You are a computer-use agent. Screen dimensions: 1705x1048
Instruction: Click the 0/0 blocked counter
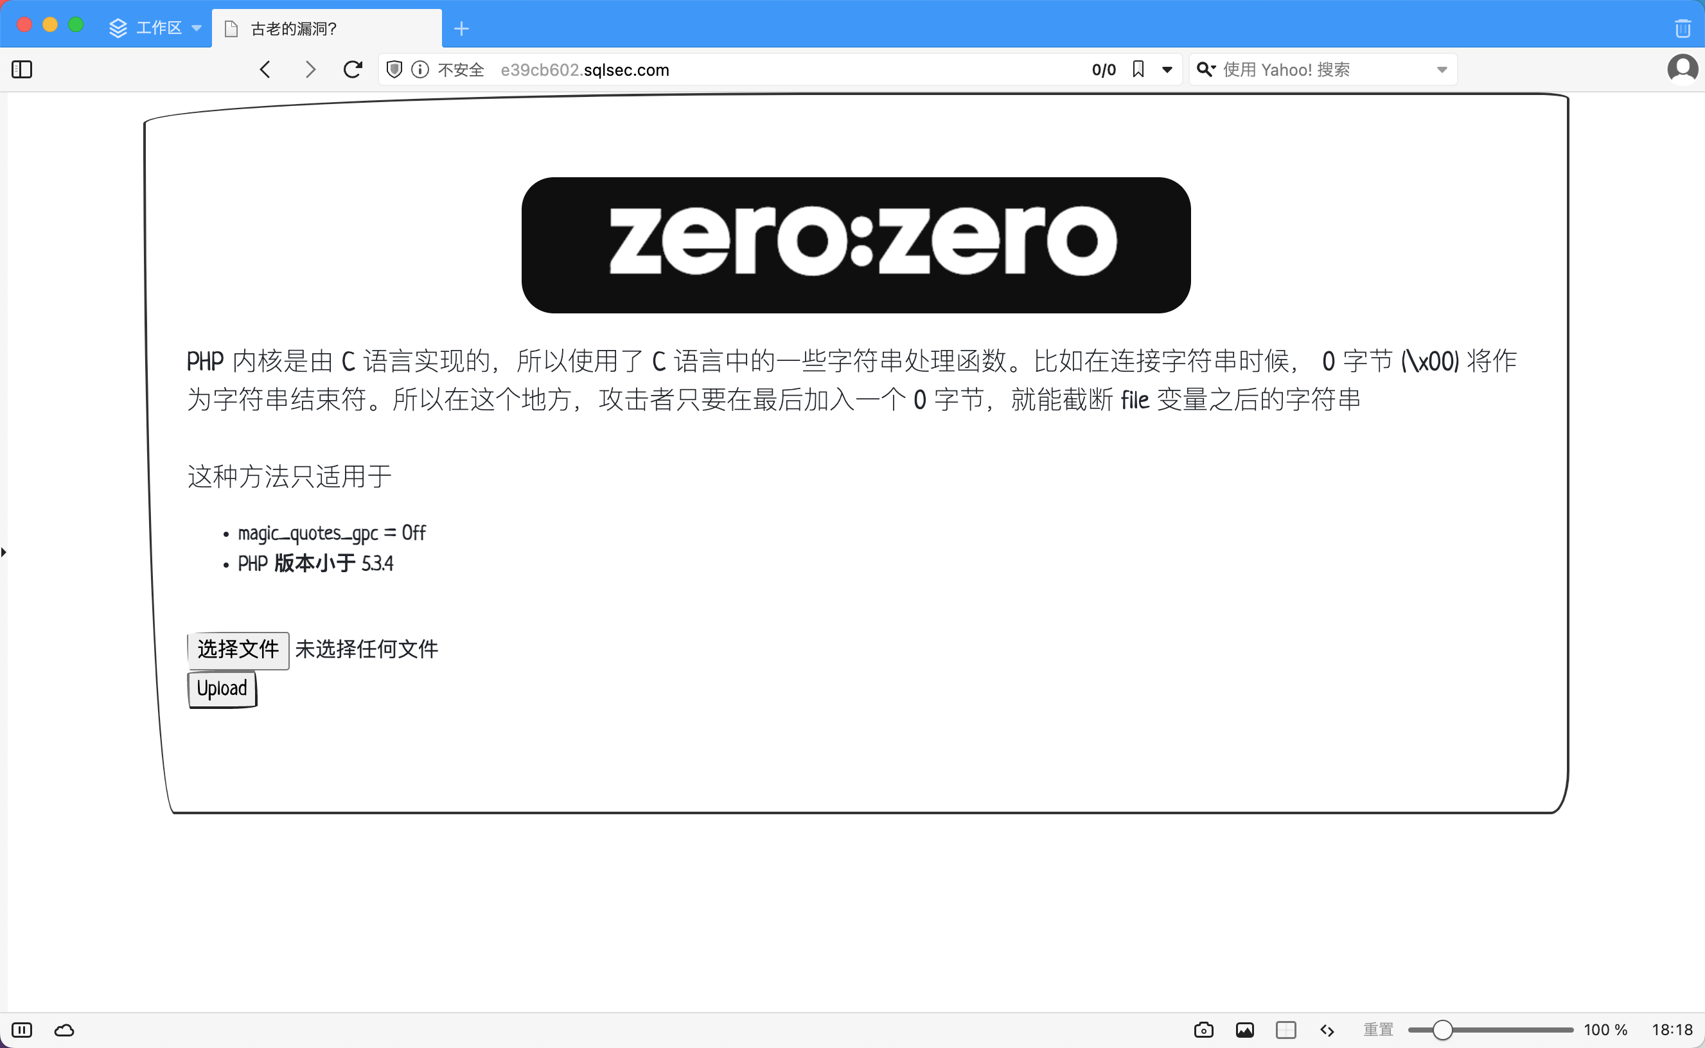click(1103, 69)
